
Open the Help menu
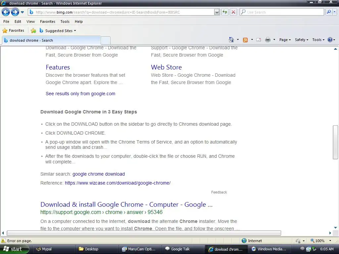point(79,21)
